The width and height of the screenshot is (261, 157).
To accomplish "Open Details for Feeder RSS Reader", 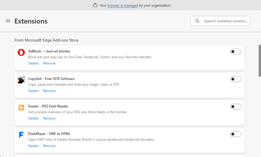I will click(x=33, y=118).
